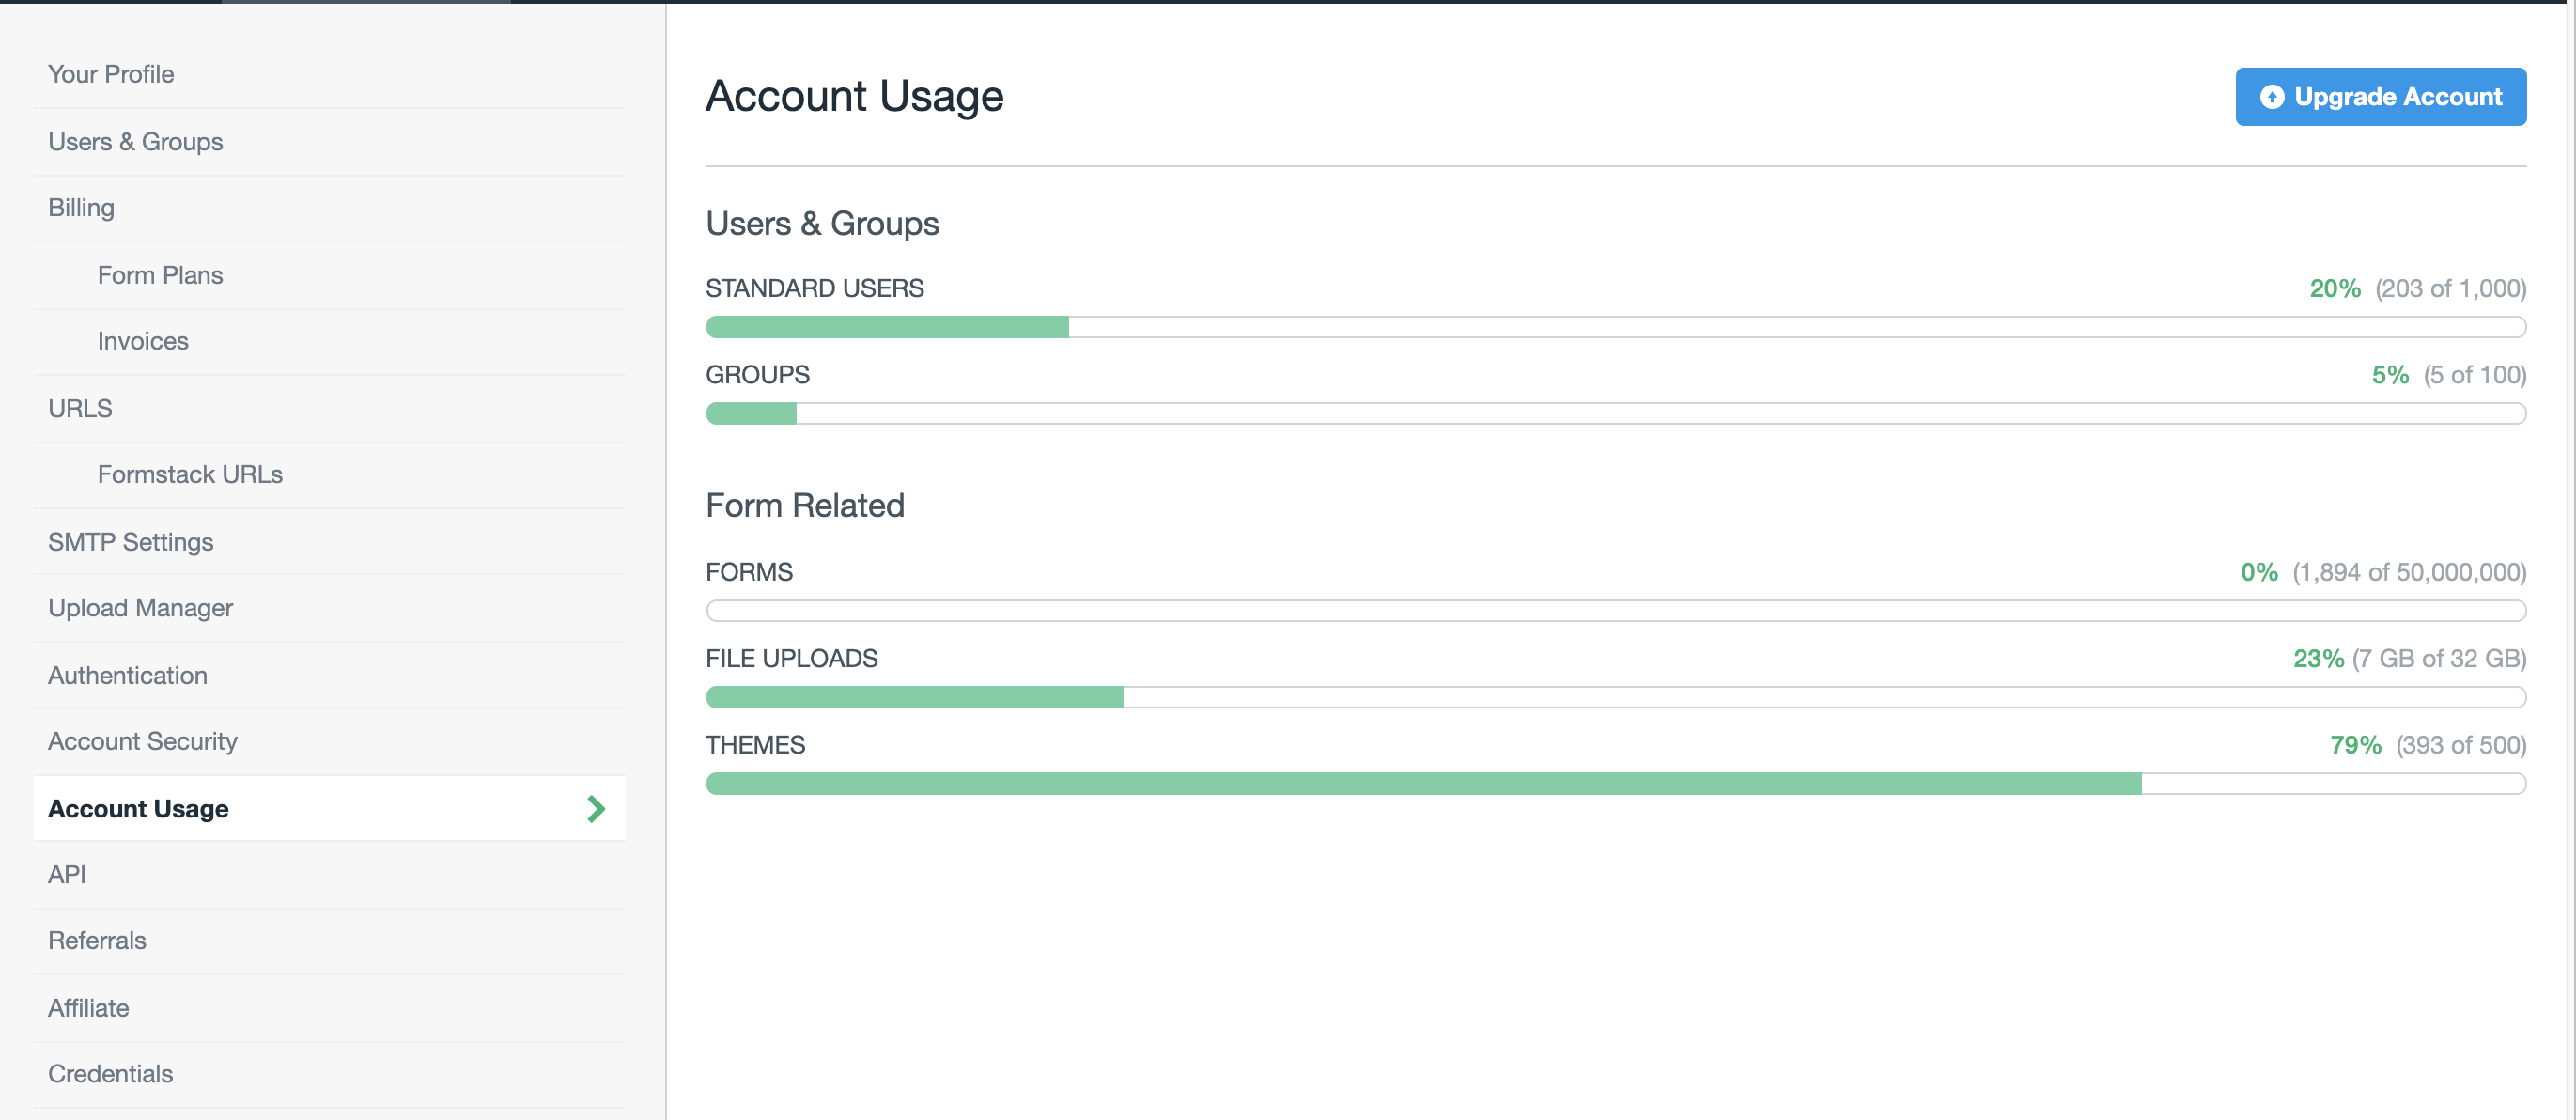The height and width of the screenshot is (1120, 2576).
Task: Open Account Security page
Action: (143, 741)
